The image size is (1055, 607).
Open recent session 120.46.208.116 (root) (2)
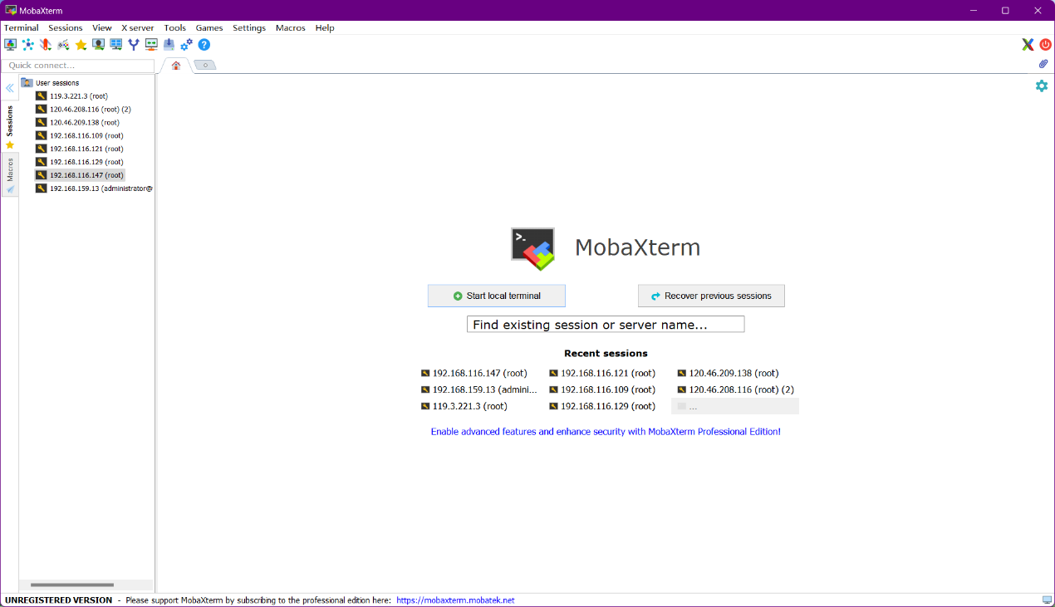tap(736, 389)
